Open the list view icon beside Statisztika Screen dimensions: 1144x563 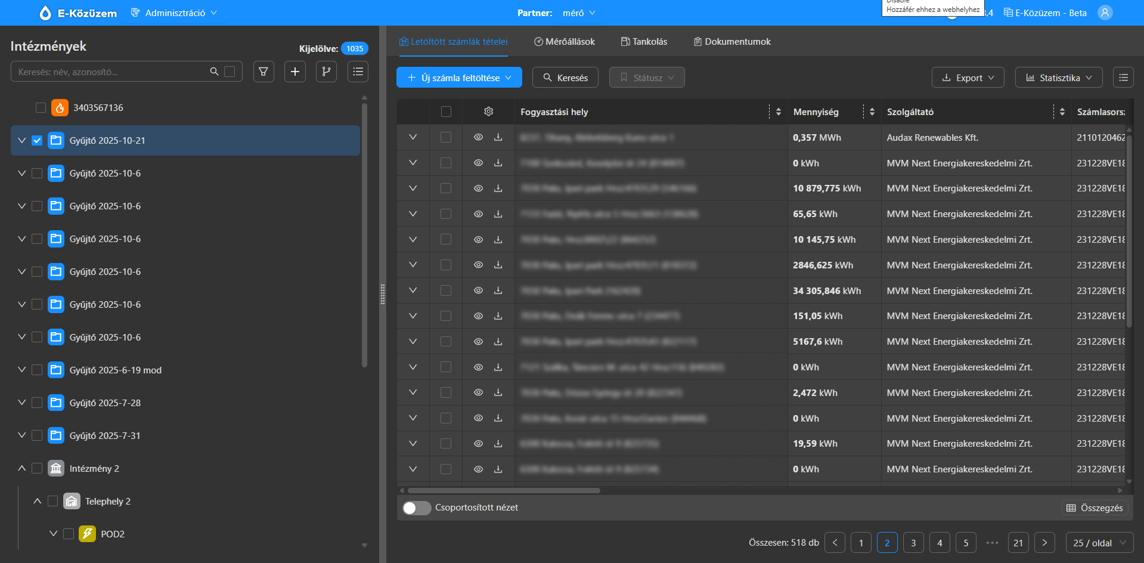(x=1123, y=78)
